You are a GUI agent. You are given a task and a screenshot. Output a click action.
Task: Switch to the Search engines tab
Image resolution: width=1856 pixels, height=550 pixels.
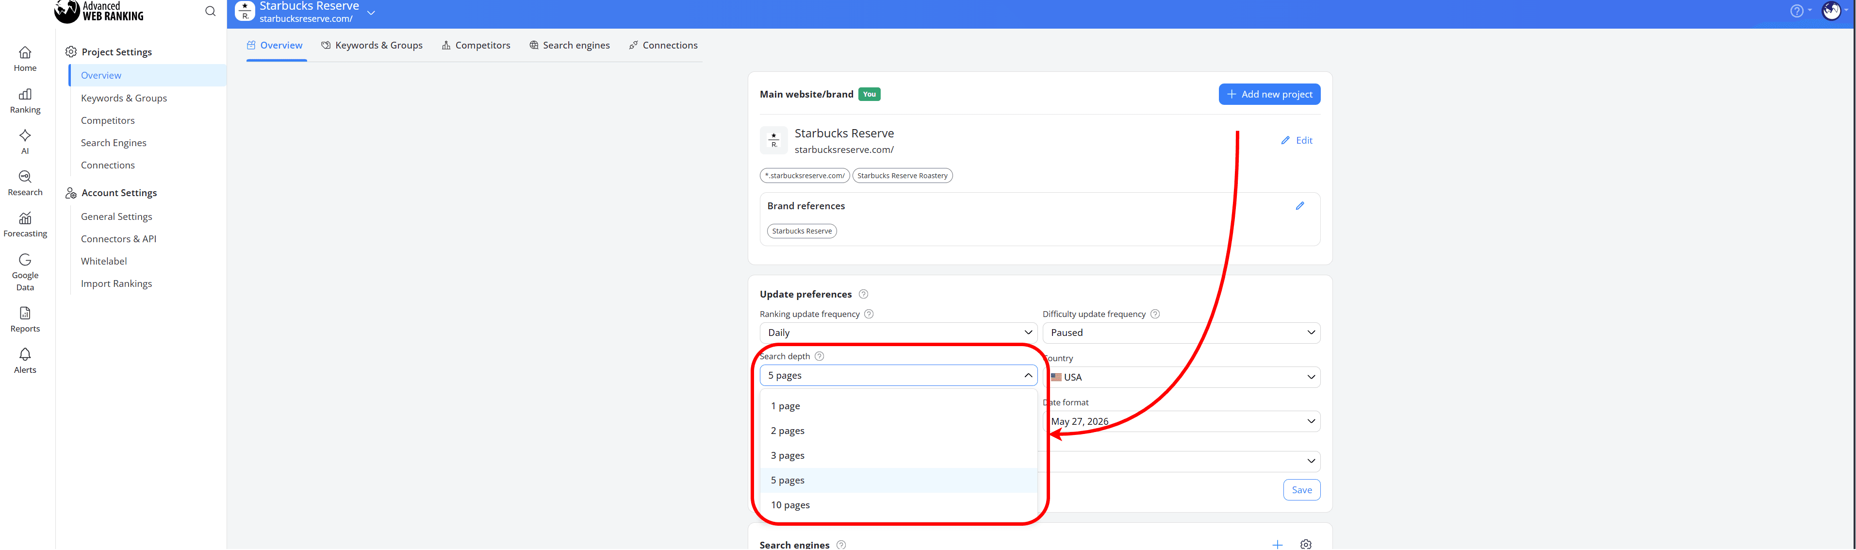(570, 46)
